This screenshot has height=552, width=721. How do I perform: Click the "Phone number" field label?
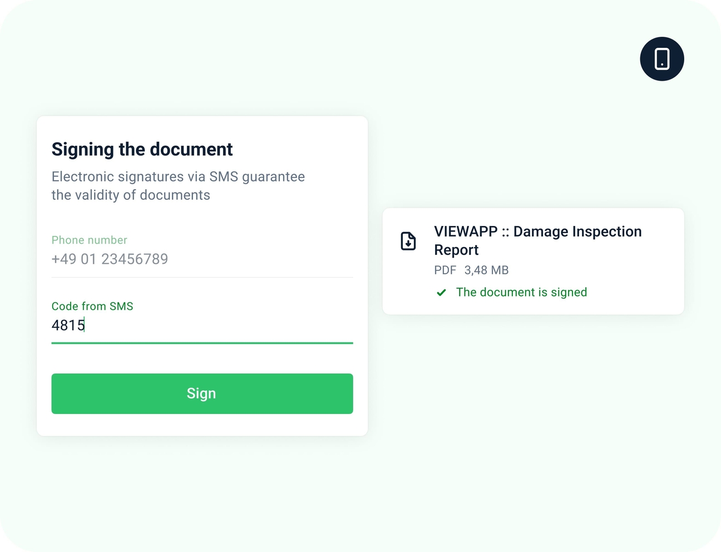[x=90, y=240]
